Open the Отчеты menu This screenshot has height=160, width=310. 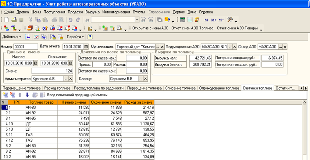(139, 12)
